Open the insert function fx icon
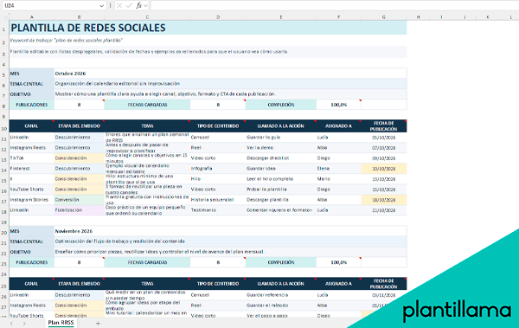Image resolution: width=519 pixels, height=328 pixels. point(138,6)
